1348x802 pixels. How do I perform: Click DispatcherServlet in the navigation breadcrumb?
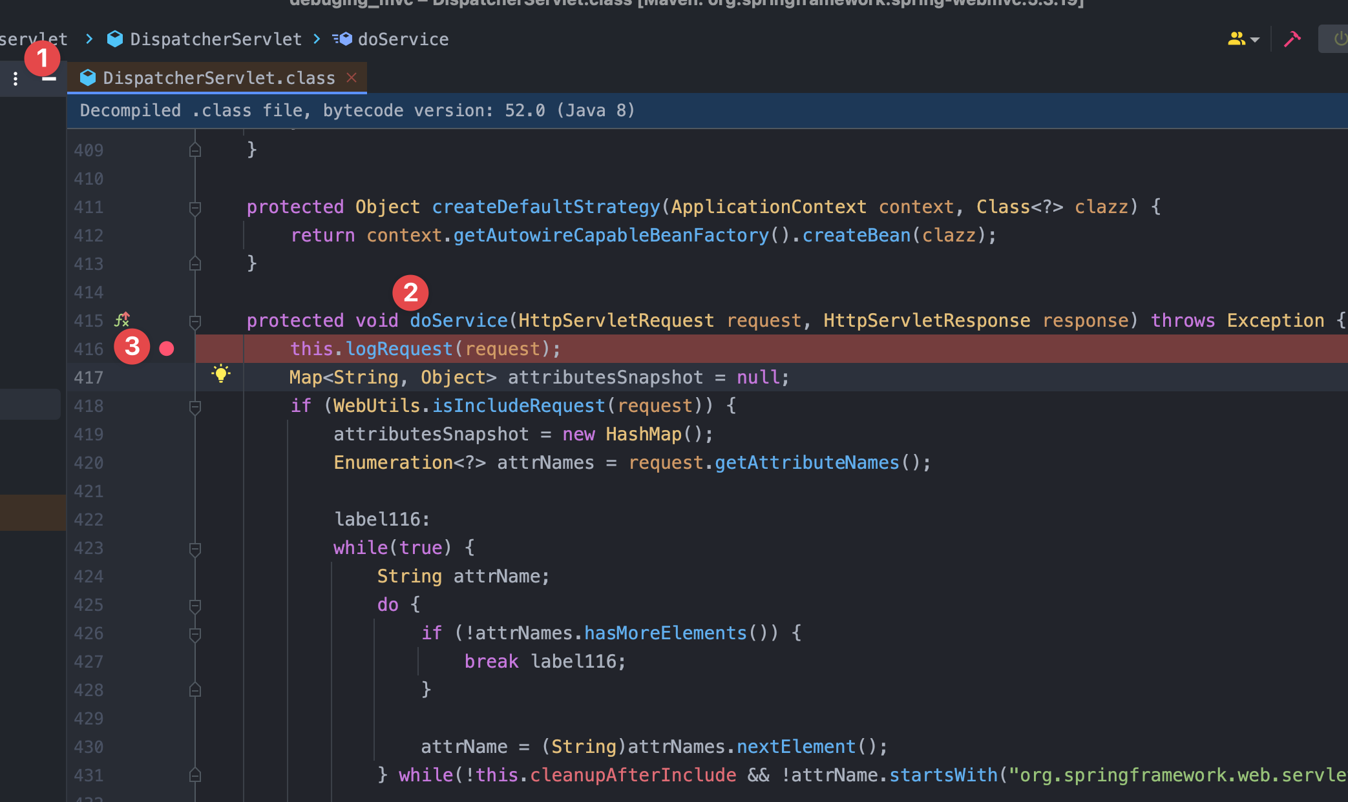pyautogui.click(x=216, y=39)
